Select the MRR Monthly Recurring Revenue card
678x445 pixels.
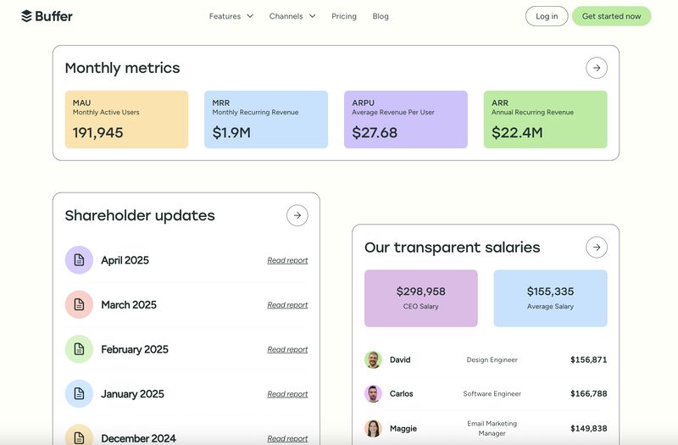pyautogui.click(x=266, y=120)
